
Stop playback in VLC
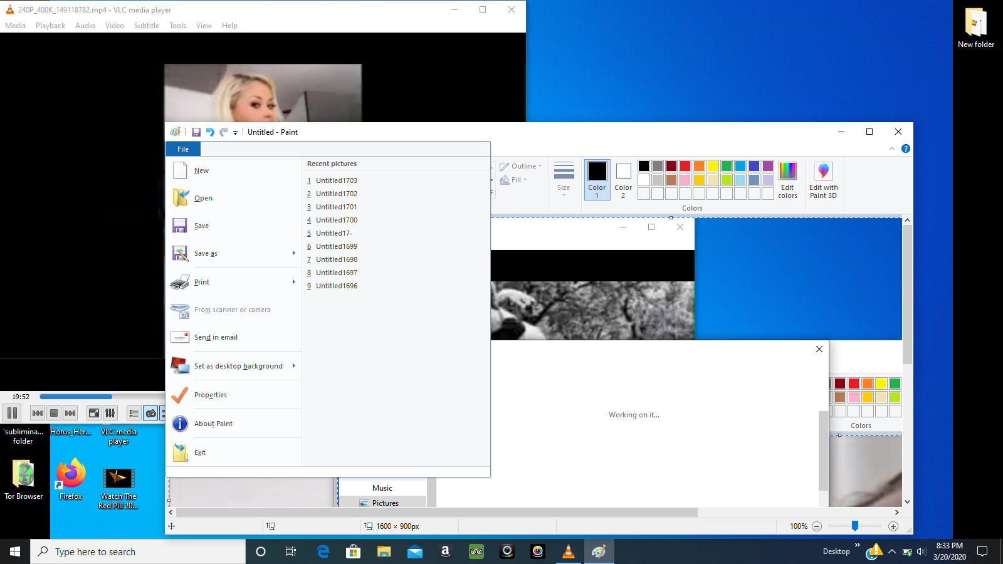54,413
